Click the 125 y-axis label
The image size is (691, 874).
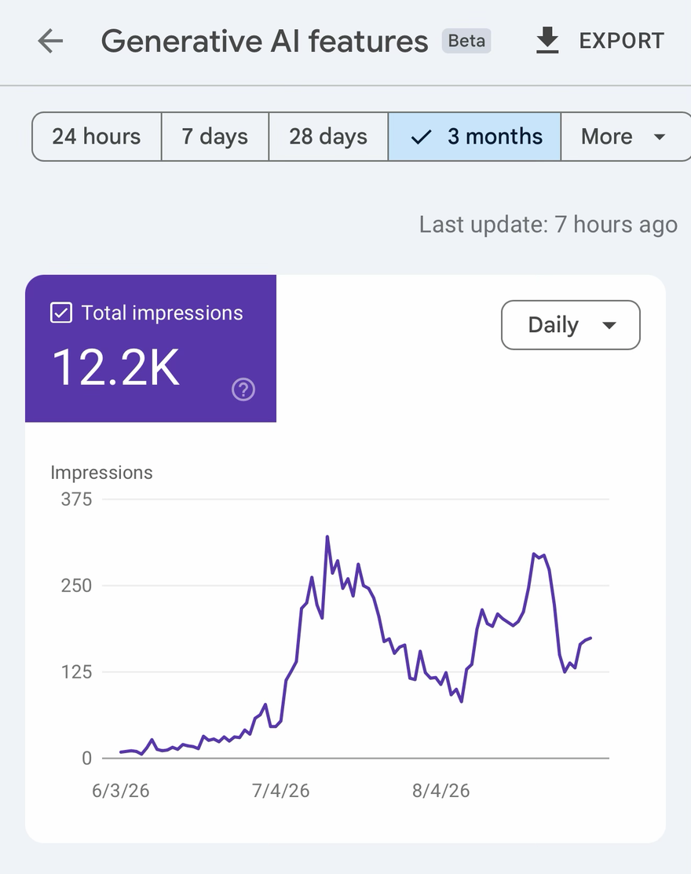pyautogui.click(x=76, y=671)
